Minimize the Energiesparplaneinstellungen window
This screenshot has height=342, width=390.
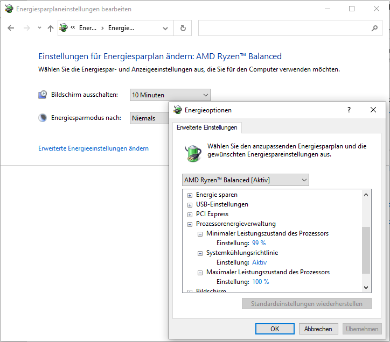coord(328,9)
